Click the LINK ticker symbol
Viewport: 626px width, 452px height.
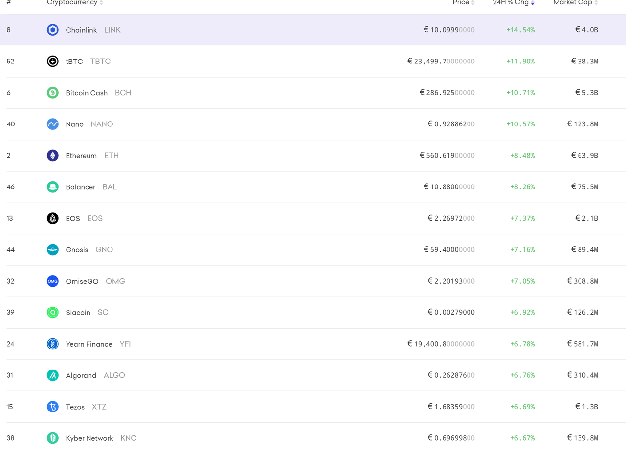coord(112,30)
